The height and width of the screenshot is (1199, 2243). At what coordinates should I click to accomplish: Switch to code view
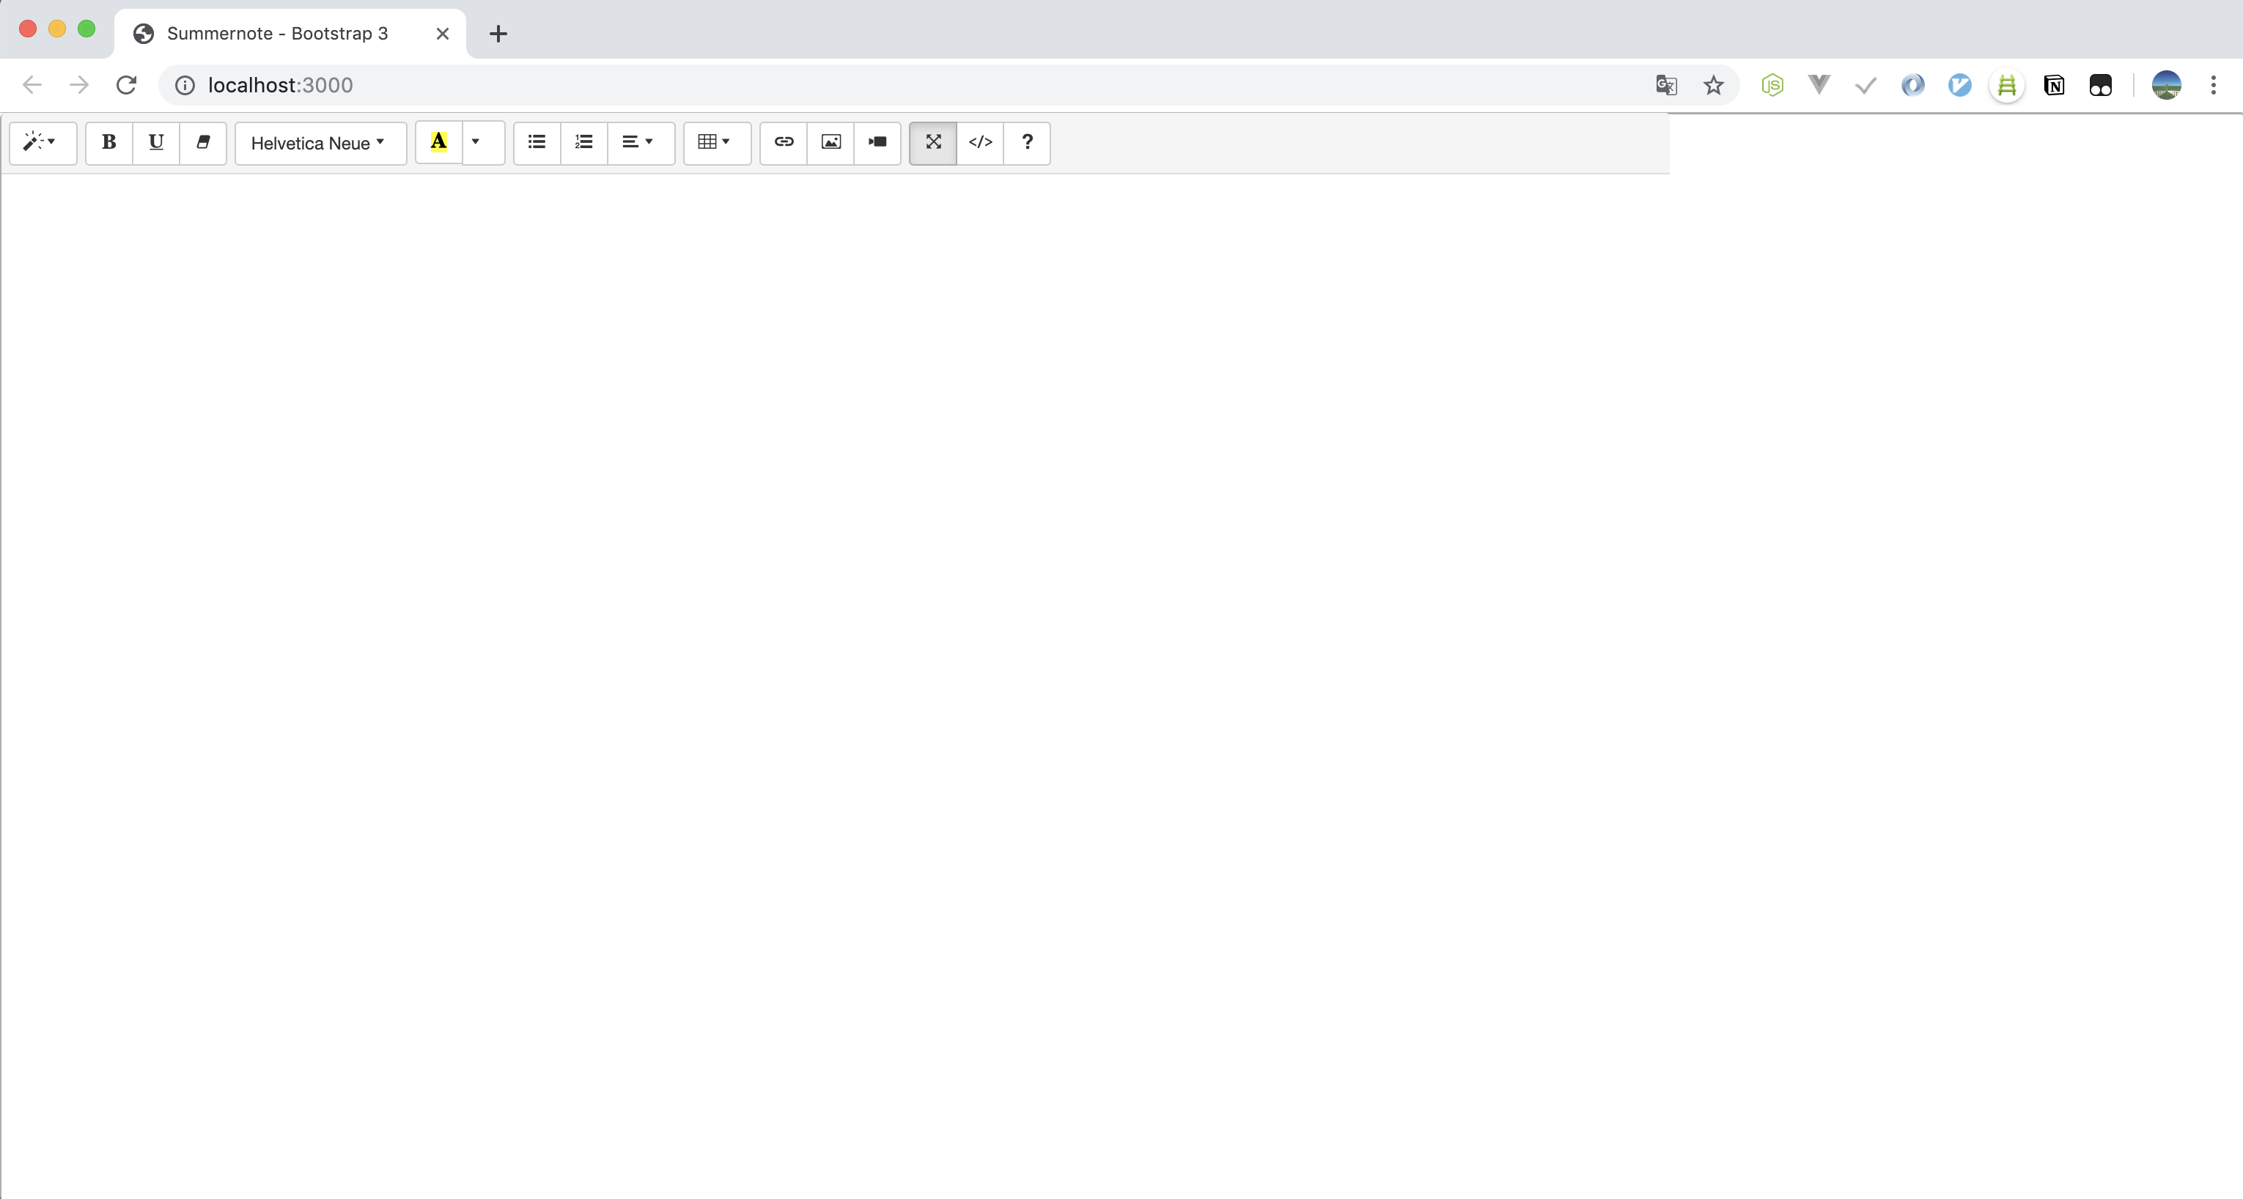coord(979,143)
